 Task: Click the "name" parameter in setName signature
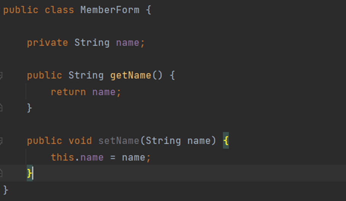click(x=199, y=141)
